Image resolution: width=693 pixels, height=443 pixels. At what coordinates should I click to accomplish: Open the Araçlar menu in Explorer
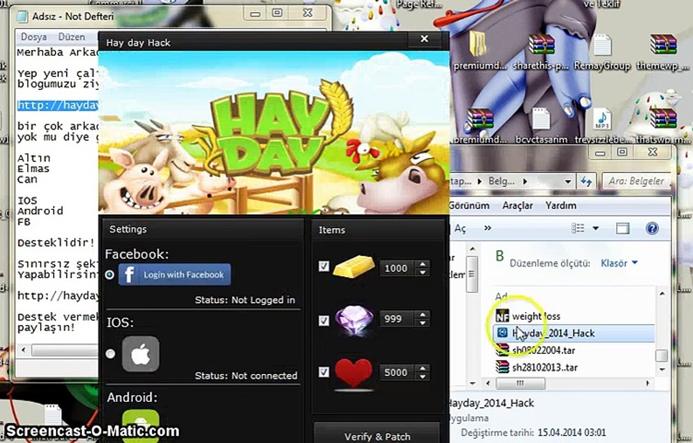point(518,206)
